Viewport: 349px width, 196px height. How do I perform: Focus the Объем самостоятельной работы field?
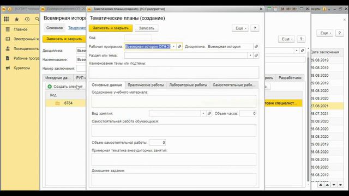pos(157,143)
